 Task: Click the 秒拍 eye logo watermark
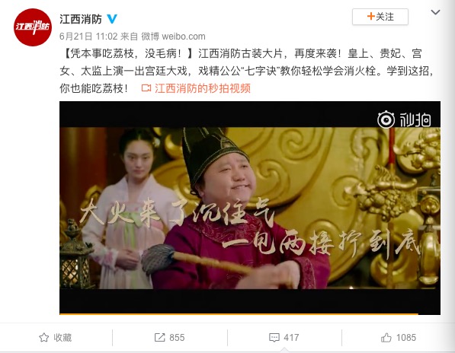(x=386, y=119)
